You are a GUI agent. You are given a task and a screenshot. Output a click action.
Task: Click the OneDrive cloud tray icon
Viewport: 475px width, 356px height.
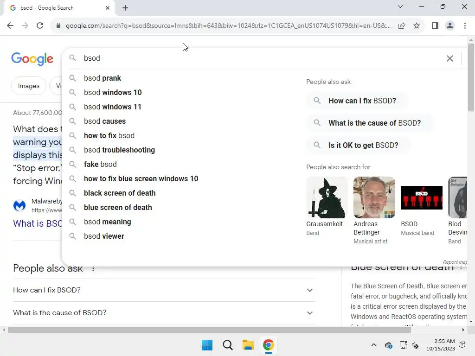pos(388,345)
